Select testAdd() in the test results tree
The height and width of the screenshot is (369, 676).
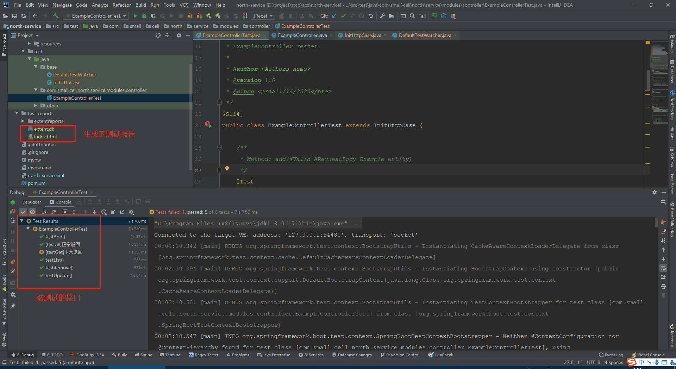[55, 237]
